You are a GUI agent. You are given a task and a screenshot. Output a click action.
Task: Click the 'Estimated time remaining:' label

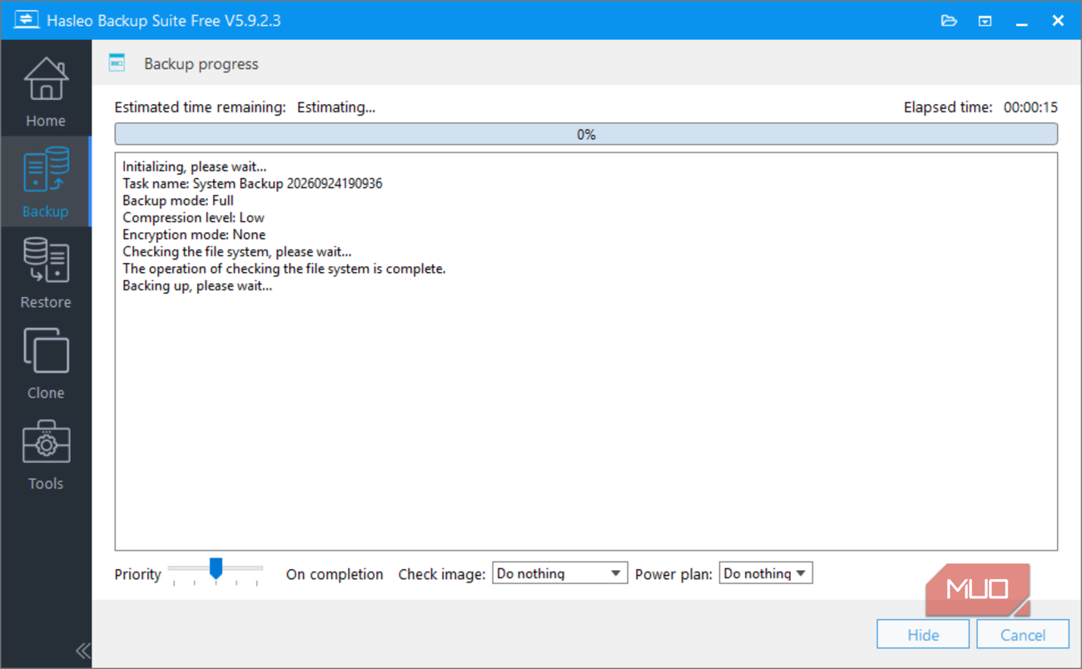click(201, 107)
